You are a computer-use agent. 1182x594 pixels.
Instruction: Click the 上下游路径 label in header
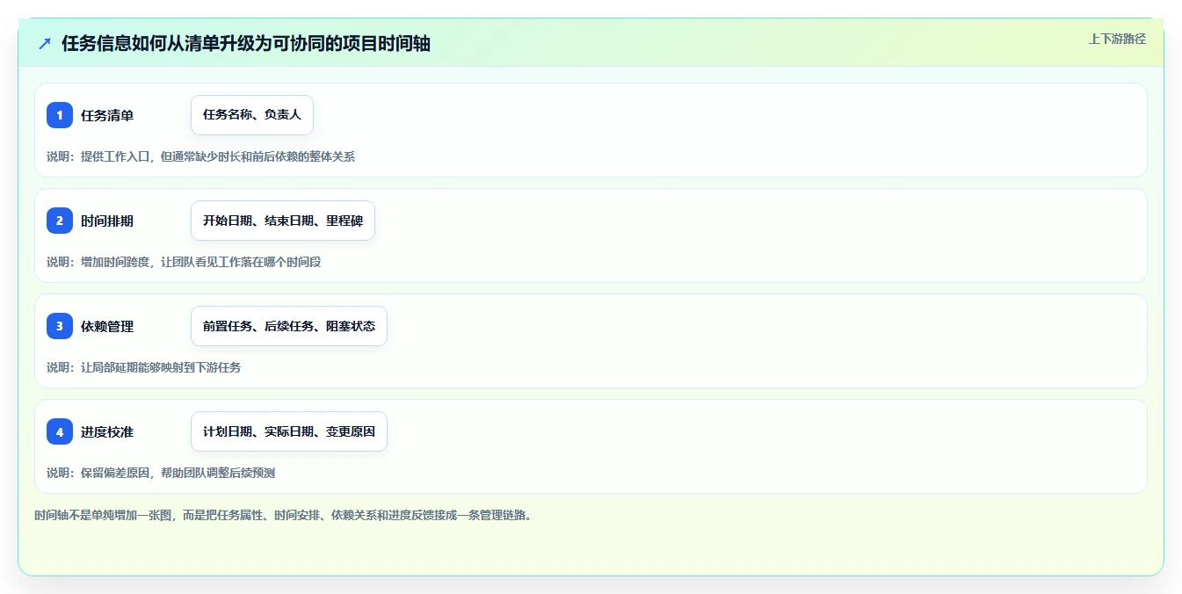coord(1117,39)
